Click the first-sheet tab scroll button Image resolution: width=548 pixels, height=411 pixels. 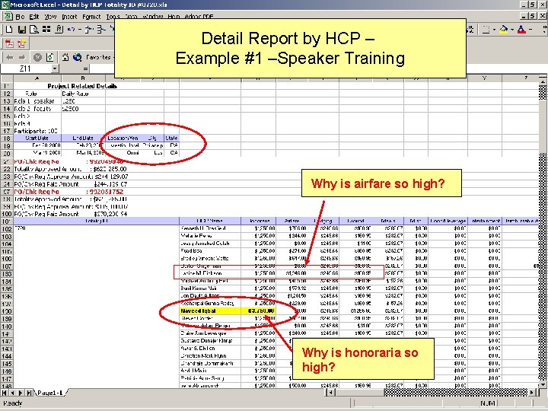[x=5, y=393]
